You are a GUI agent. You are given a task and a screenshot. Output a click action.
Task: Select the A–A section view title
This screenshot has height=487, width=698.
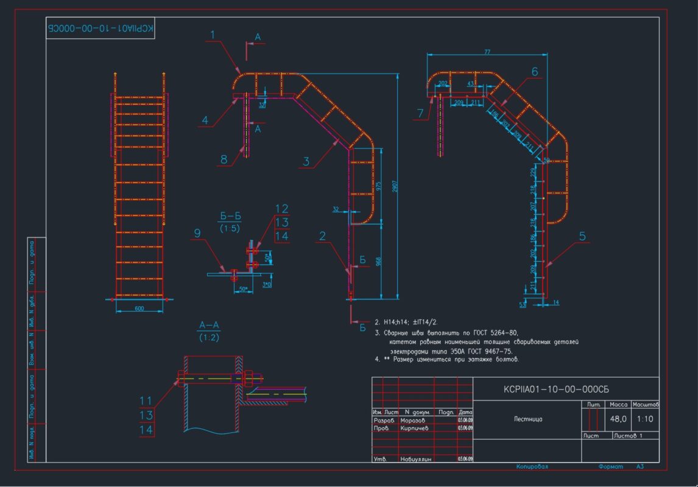tap(209, 325)
